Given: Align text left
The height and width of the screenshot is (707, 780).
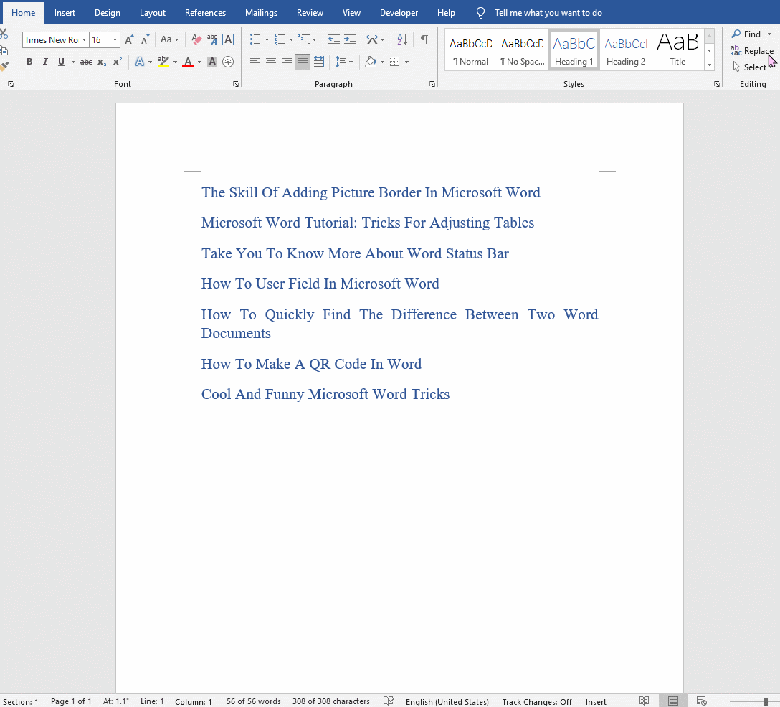Looking at the screenshot, I should [x=255, y=62].
